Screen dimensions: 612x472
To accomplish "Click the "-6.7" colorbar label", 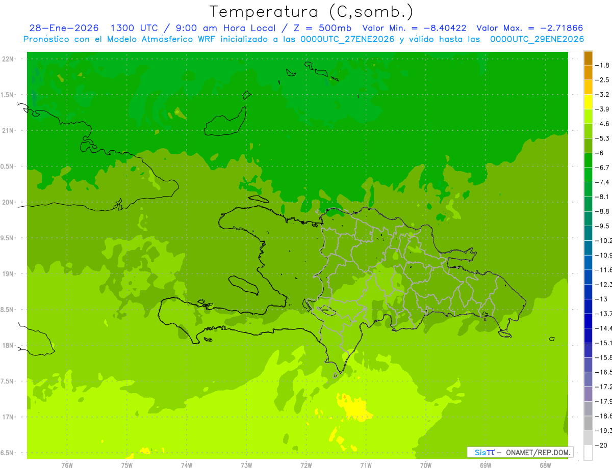I will (603, 168).
